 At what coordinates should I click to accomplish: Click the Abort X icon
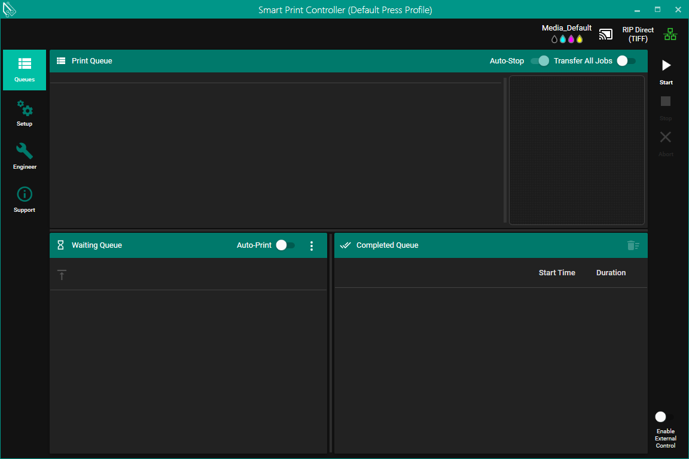[x=666, y=138]
